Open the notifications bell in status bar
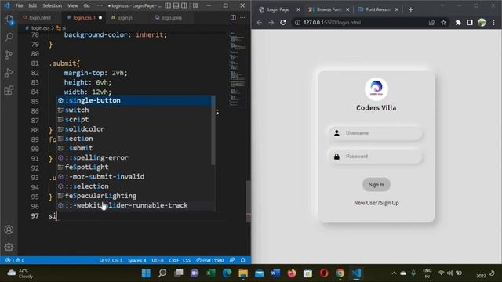This screenshot has width=502, height=282. click(242, 260)
